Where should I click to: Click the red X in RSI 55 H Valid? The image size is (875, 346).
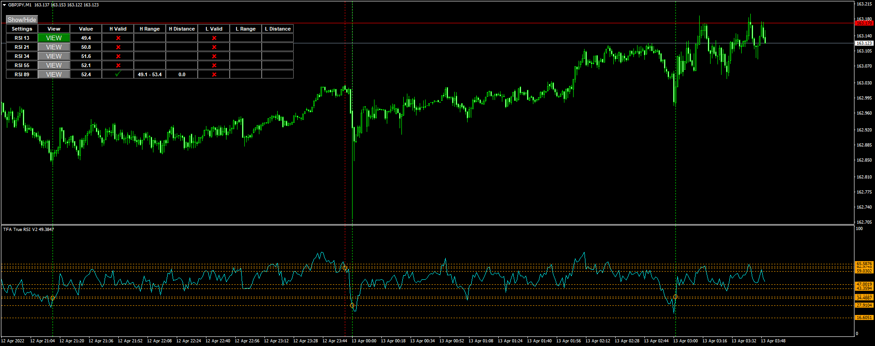118,65
